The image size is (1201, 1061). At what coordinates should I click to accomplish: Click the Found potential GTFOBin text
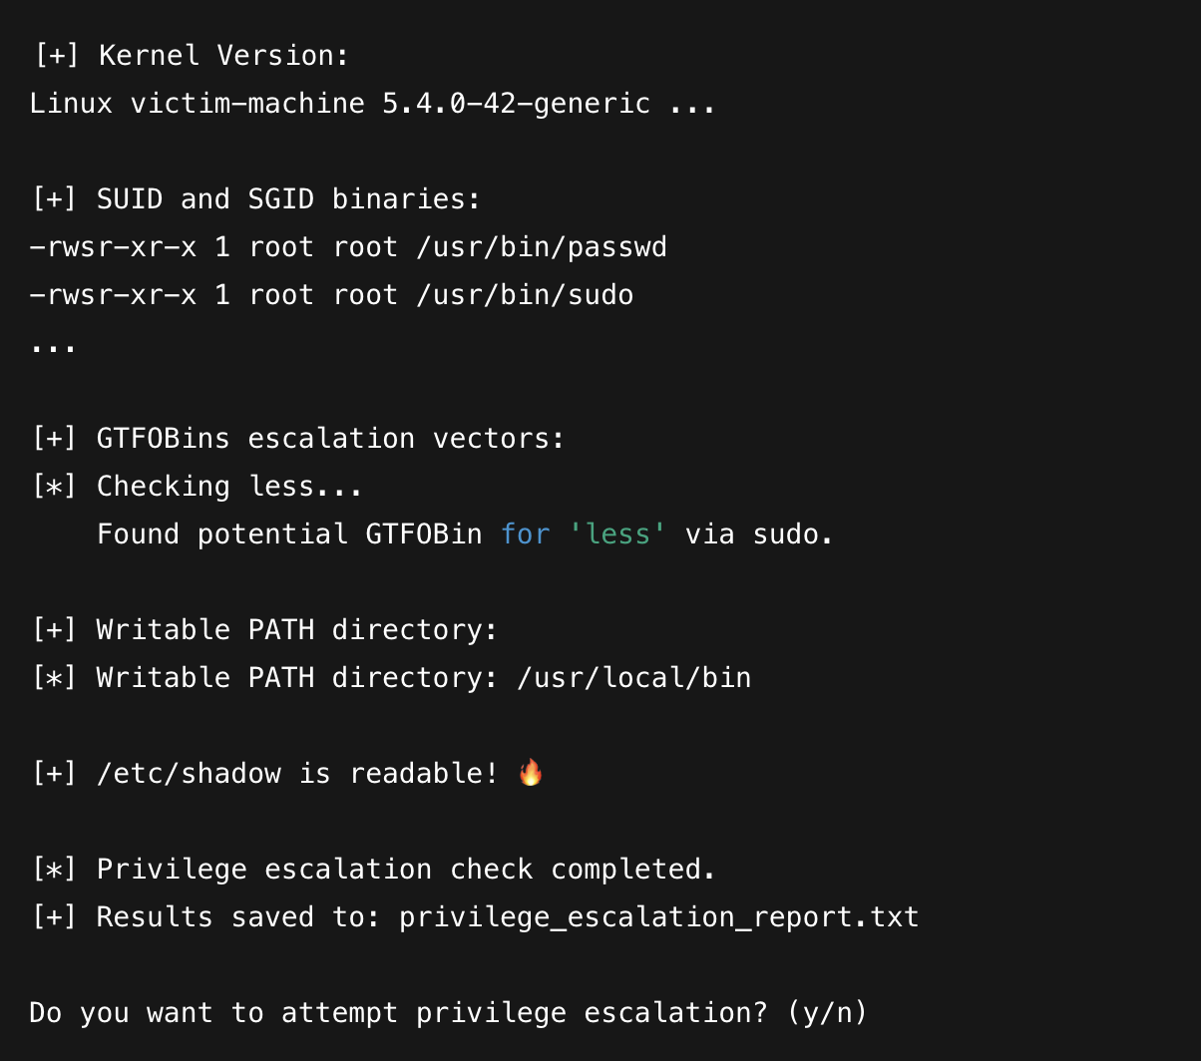point(289,534)
